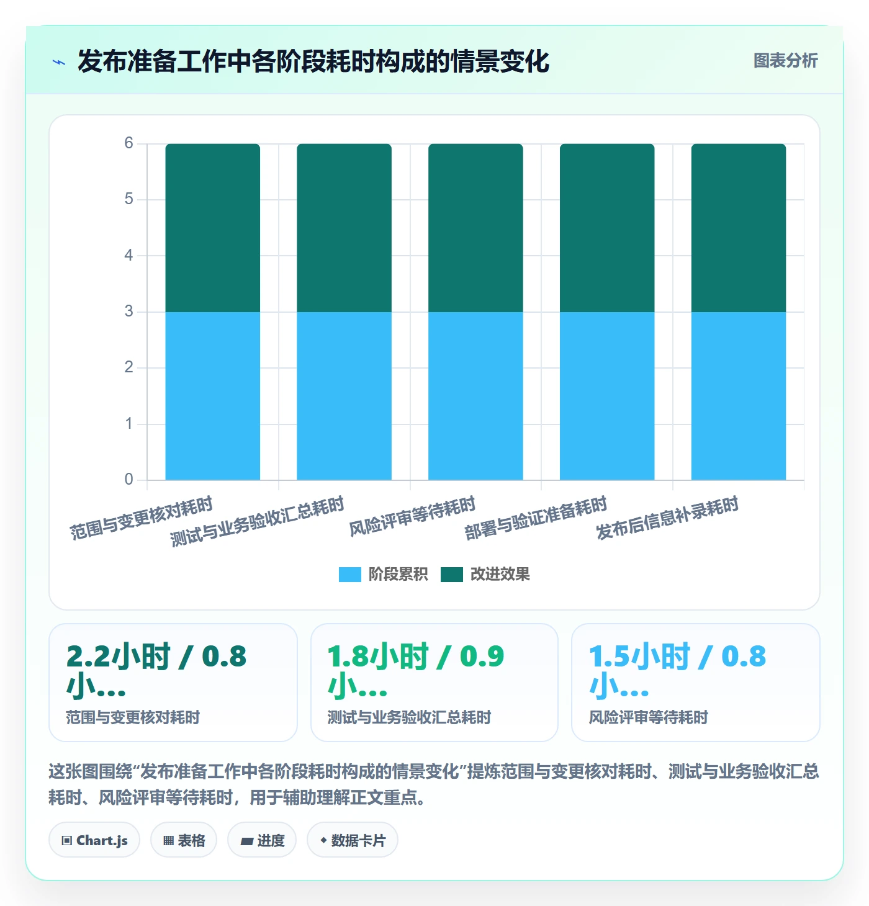Click the light blue bar for 测试与业务验收汇总耗时

click(344, 396)
